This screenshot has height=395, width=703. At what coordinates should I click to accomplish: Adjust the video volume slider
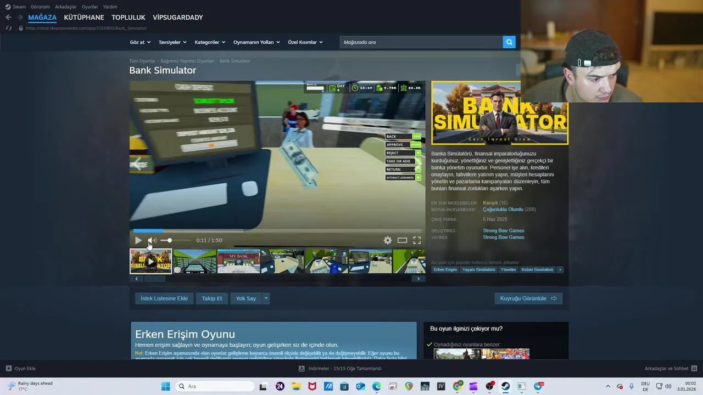click(x=176, y=240)
